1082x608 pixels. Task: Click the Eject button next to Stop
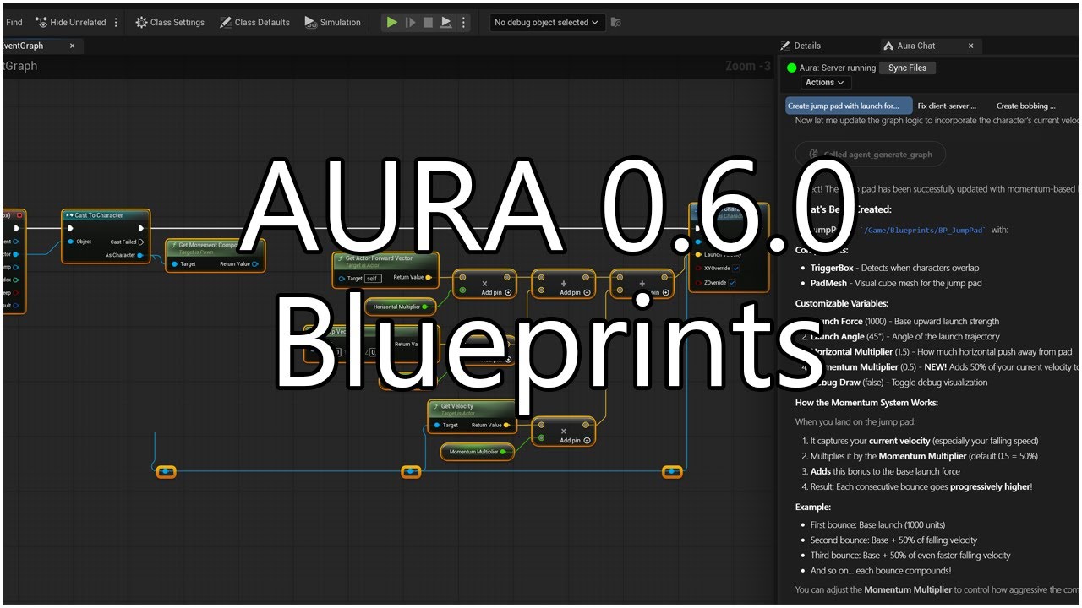[x=446, y=23]
